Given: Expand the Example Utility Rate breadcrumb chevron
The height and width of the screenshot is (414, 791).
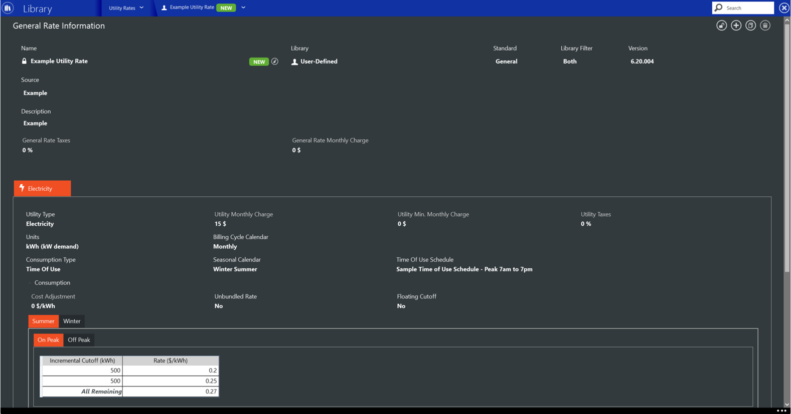Looking at the screenshot, I should [243, 8].
